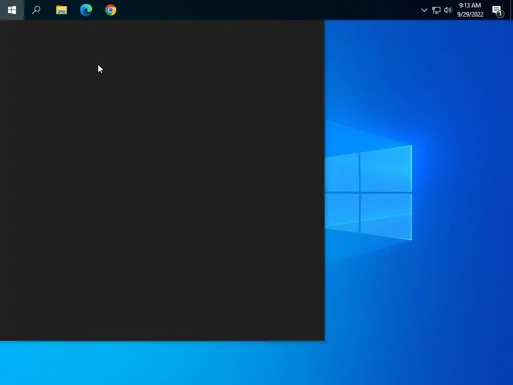513x385 pixels.
Task: Show hidden icons chevron in system tray
Action: [x=424, y=10]
